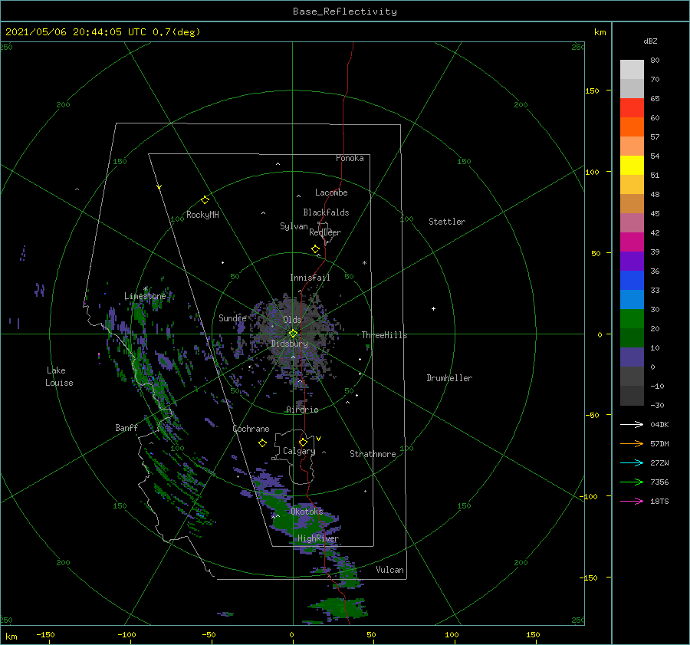This screenshot has width=690, height=645.
Task: Click the Strathmore city label
Action: 373,454
